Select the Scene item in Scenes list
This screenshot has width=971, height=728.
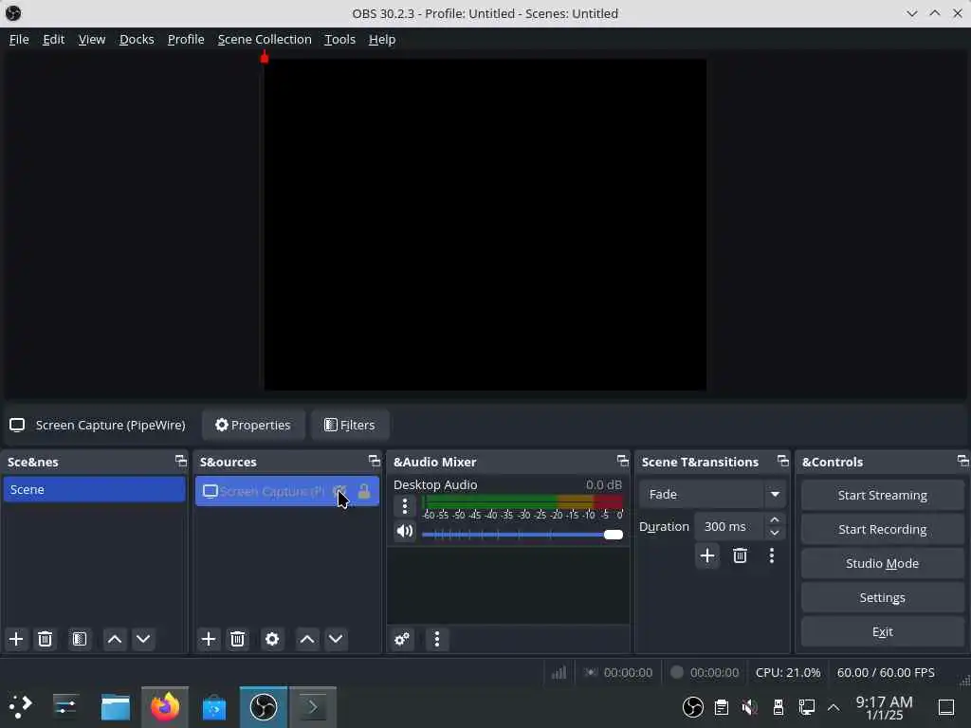tap(94, 489)
